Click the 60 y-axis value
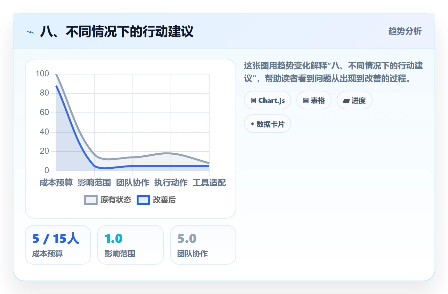Viewport: 448px width, 294px height. (44, 112)
